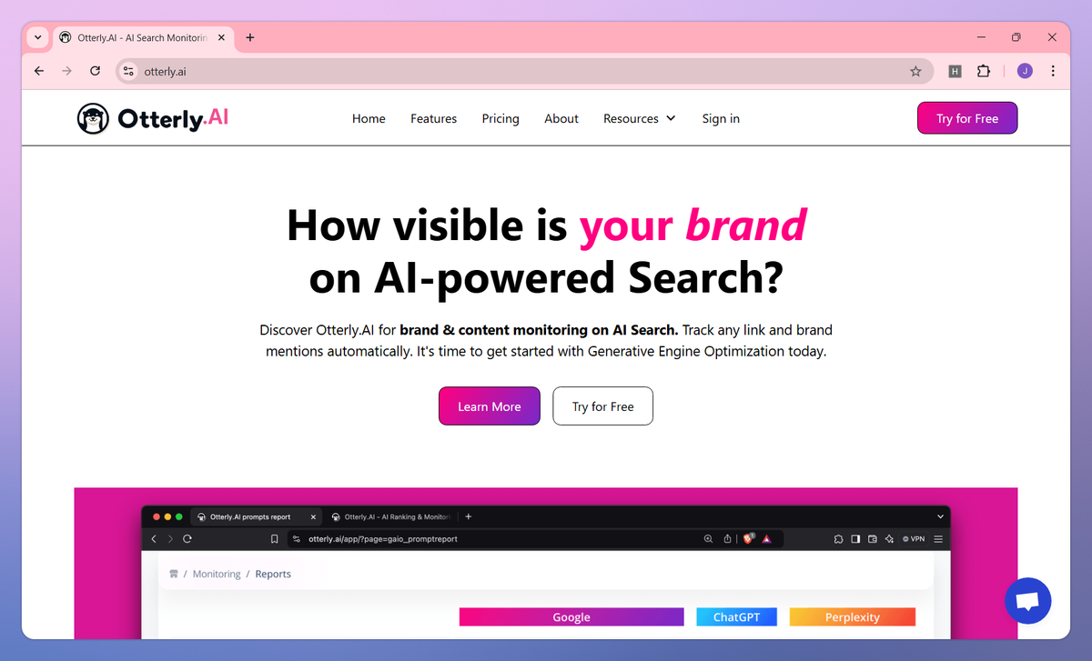Open the chat widget bubble
This screenshot has height=661, width=1092.
coord(1028,600)
